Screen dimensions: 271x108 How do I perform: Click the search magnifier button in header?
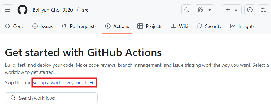pyautogui.click(x=187, y=10)
